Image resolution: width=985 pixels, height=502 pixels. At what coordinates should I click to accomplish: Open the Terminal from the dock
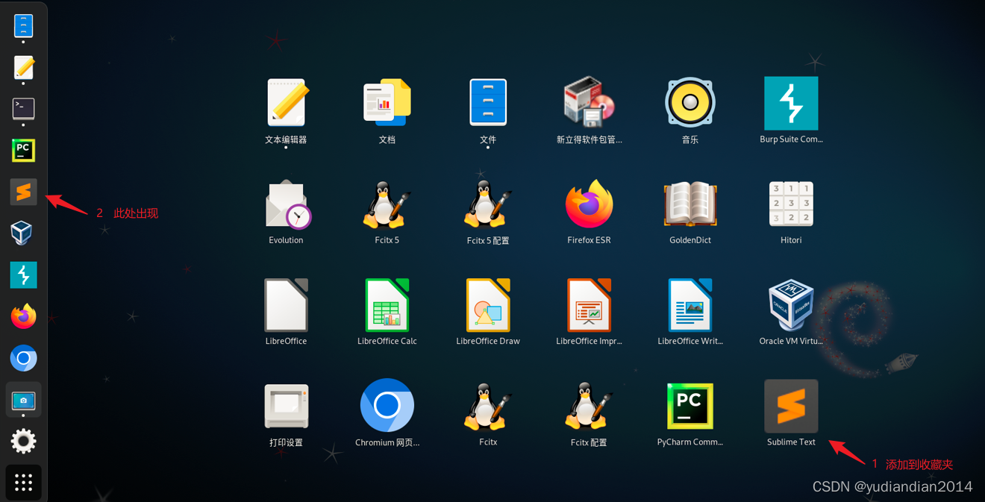23,109
